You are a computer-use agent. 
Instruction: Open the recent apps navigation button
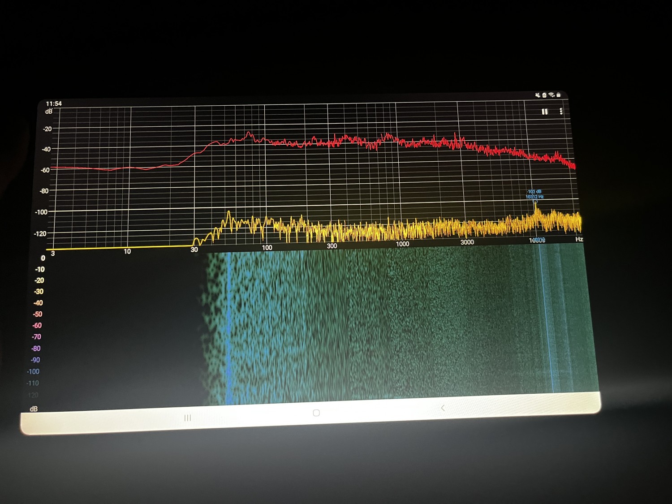(x=187, y=418)
